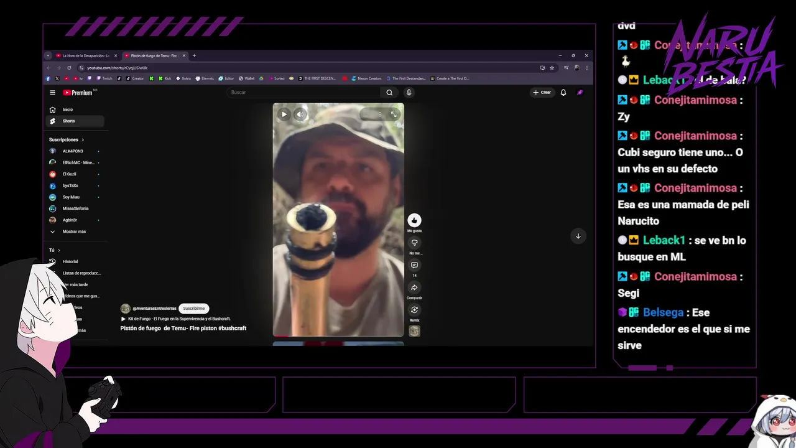Open the sound thumbnail below Remix
The height and width of the screenshot is (448, 796).
414,331
